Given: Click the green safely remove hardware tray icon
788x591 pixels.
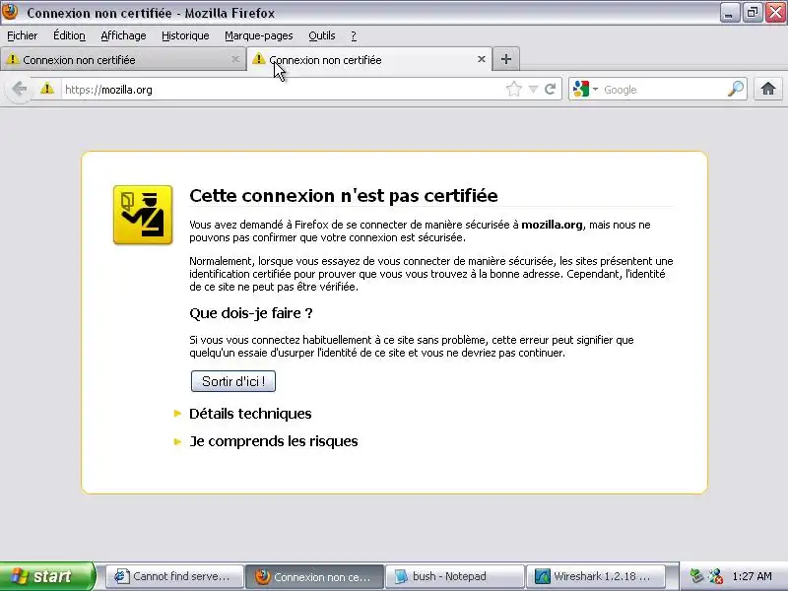Looking at the screenshot, I should (x=696, y=576).
